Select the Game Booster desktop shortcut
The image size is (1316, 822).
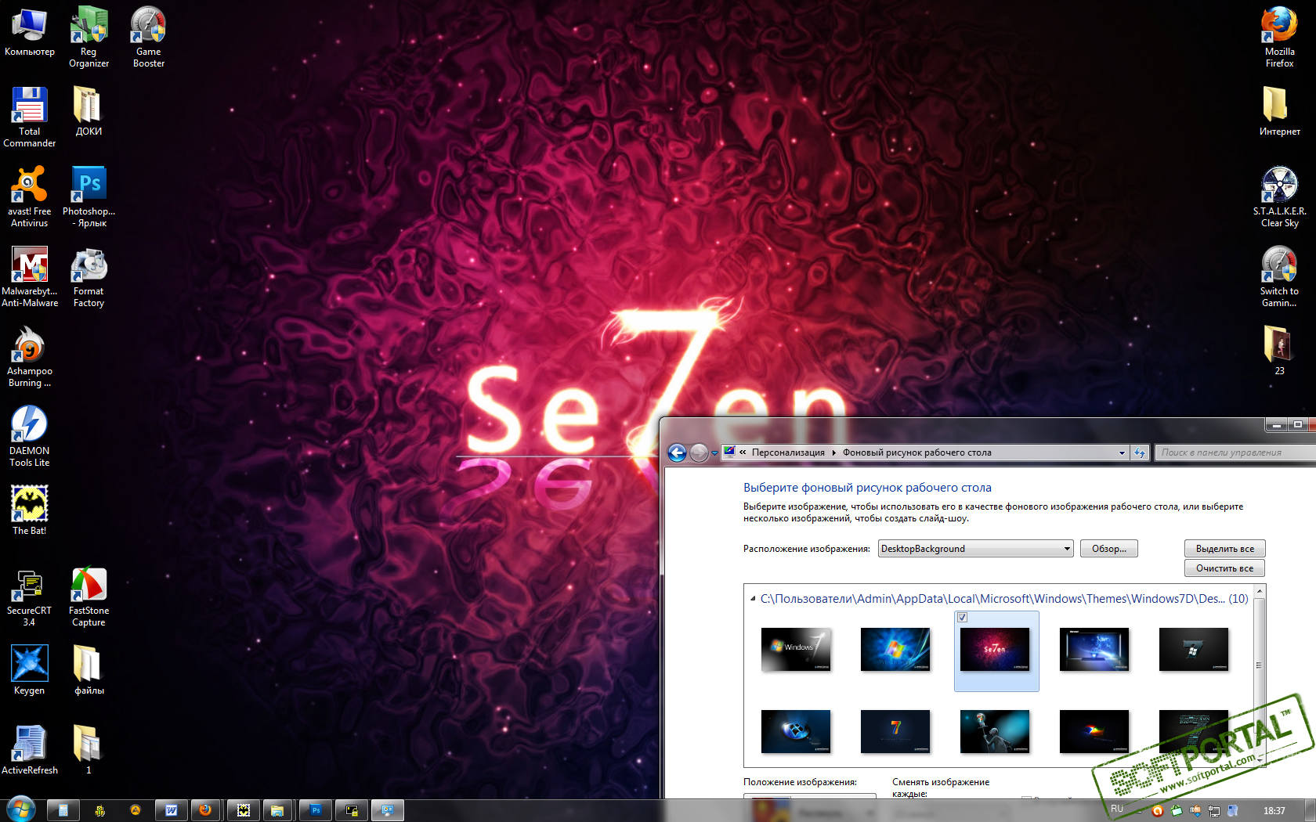[148, 37]
